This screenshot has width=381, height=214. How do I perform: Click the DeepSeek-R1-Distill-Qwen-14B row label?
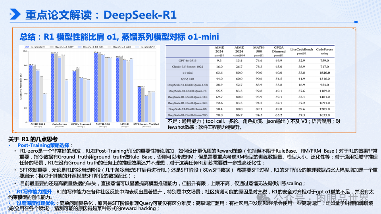point(187,97)
